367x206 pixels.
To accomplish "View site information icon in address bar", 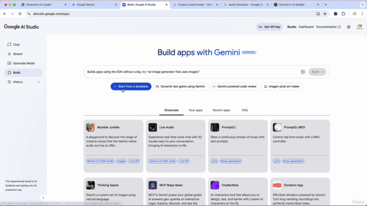I will [x=29, y=14].
